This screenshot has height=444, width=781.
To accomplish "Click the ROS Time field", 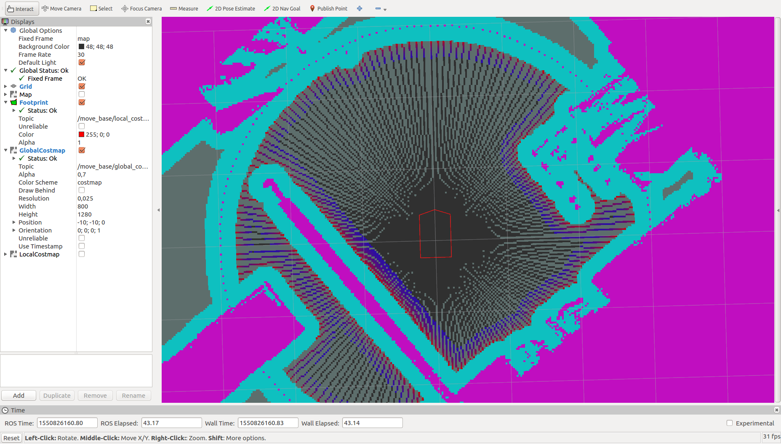I will click(x=67, y=423).
